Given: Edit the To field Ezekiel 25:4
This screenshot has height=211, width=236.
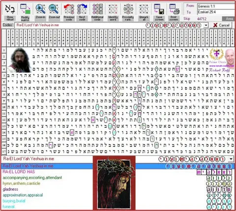Looking at the screenshot, I should point(216,12).
